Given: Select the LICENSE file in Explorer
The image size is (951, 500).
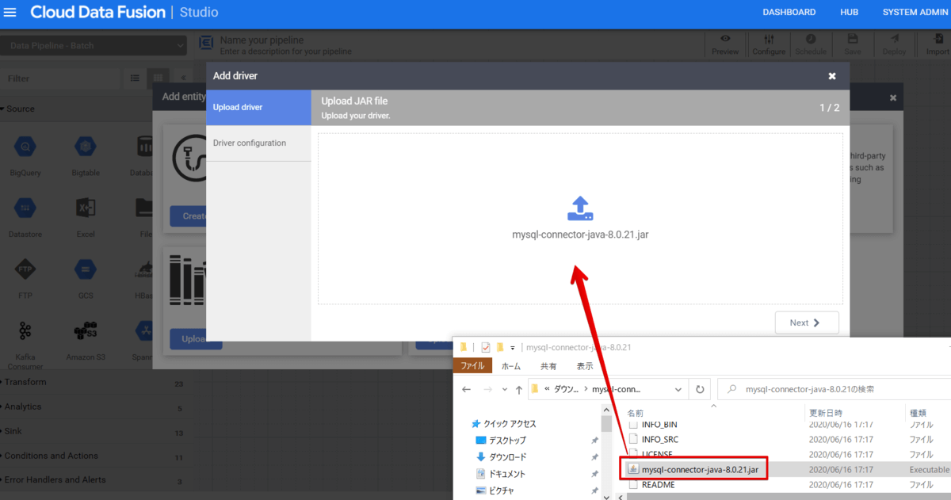Looking at the screenshot, I should point(656,454).
